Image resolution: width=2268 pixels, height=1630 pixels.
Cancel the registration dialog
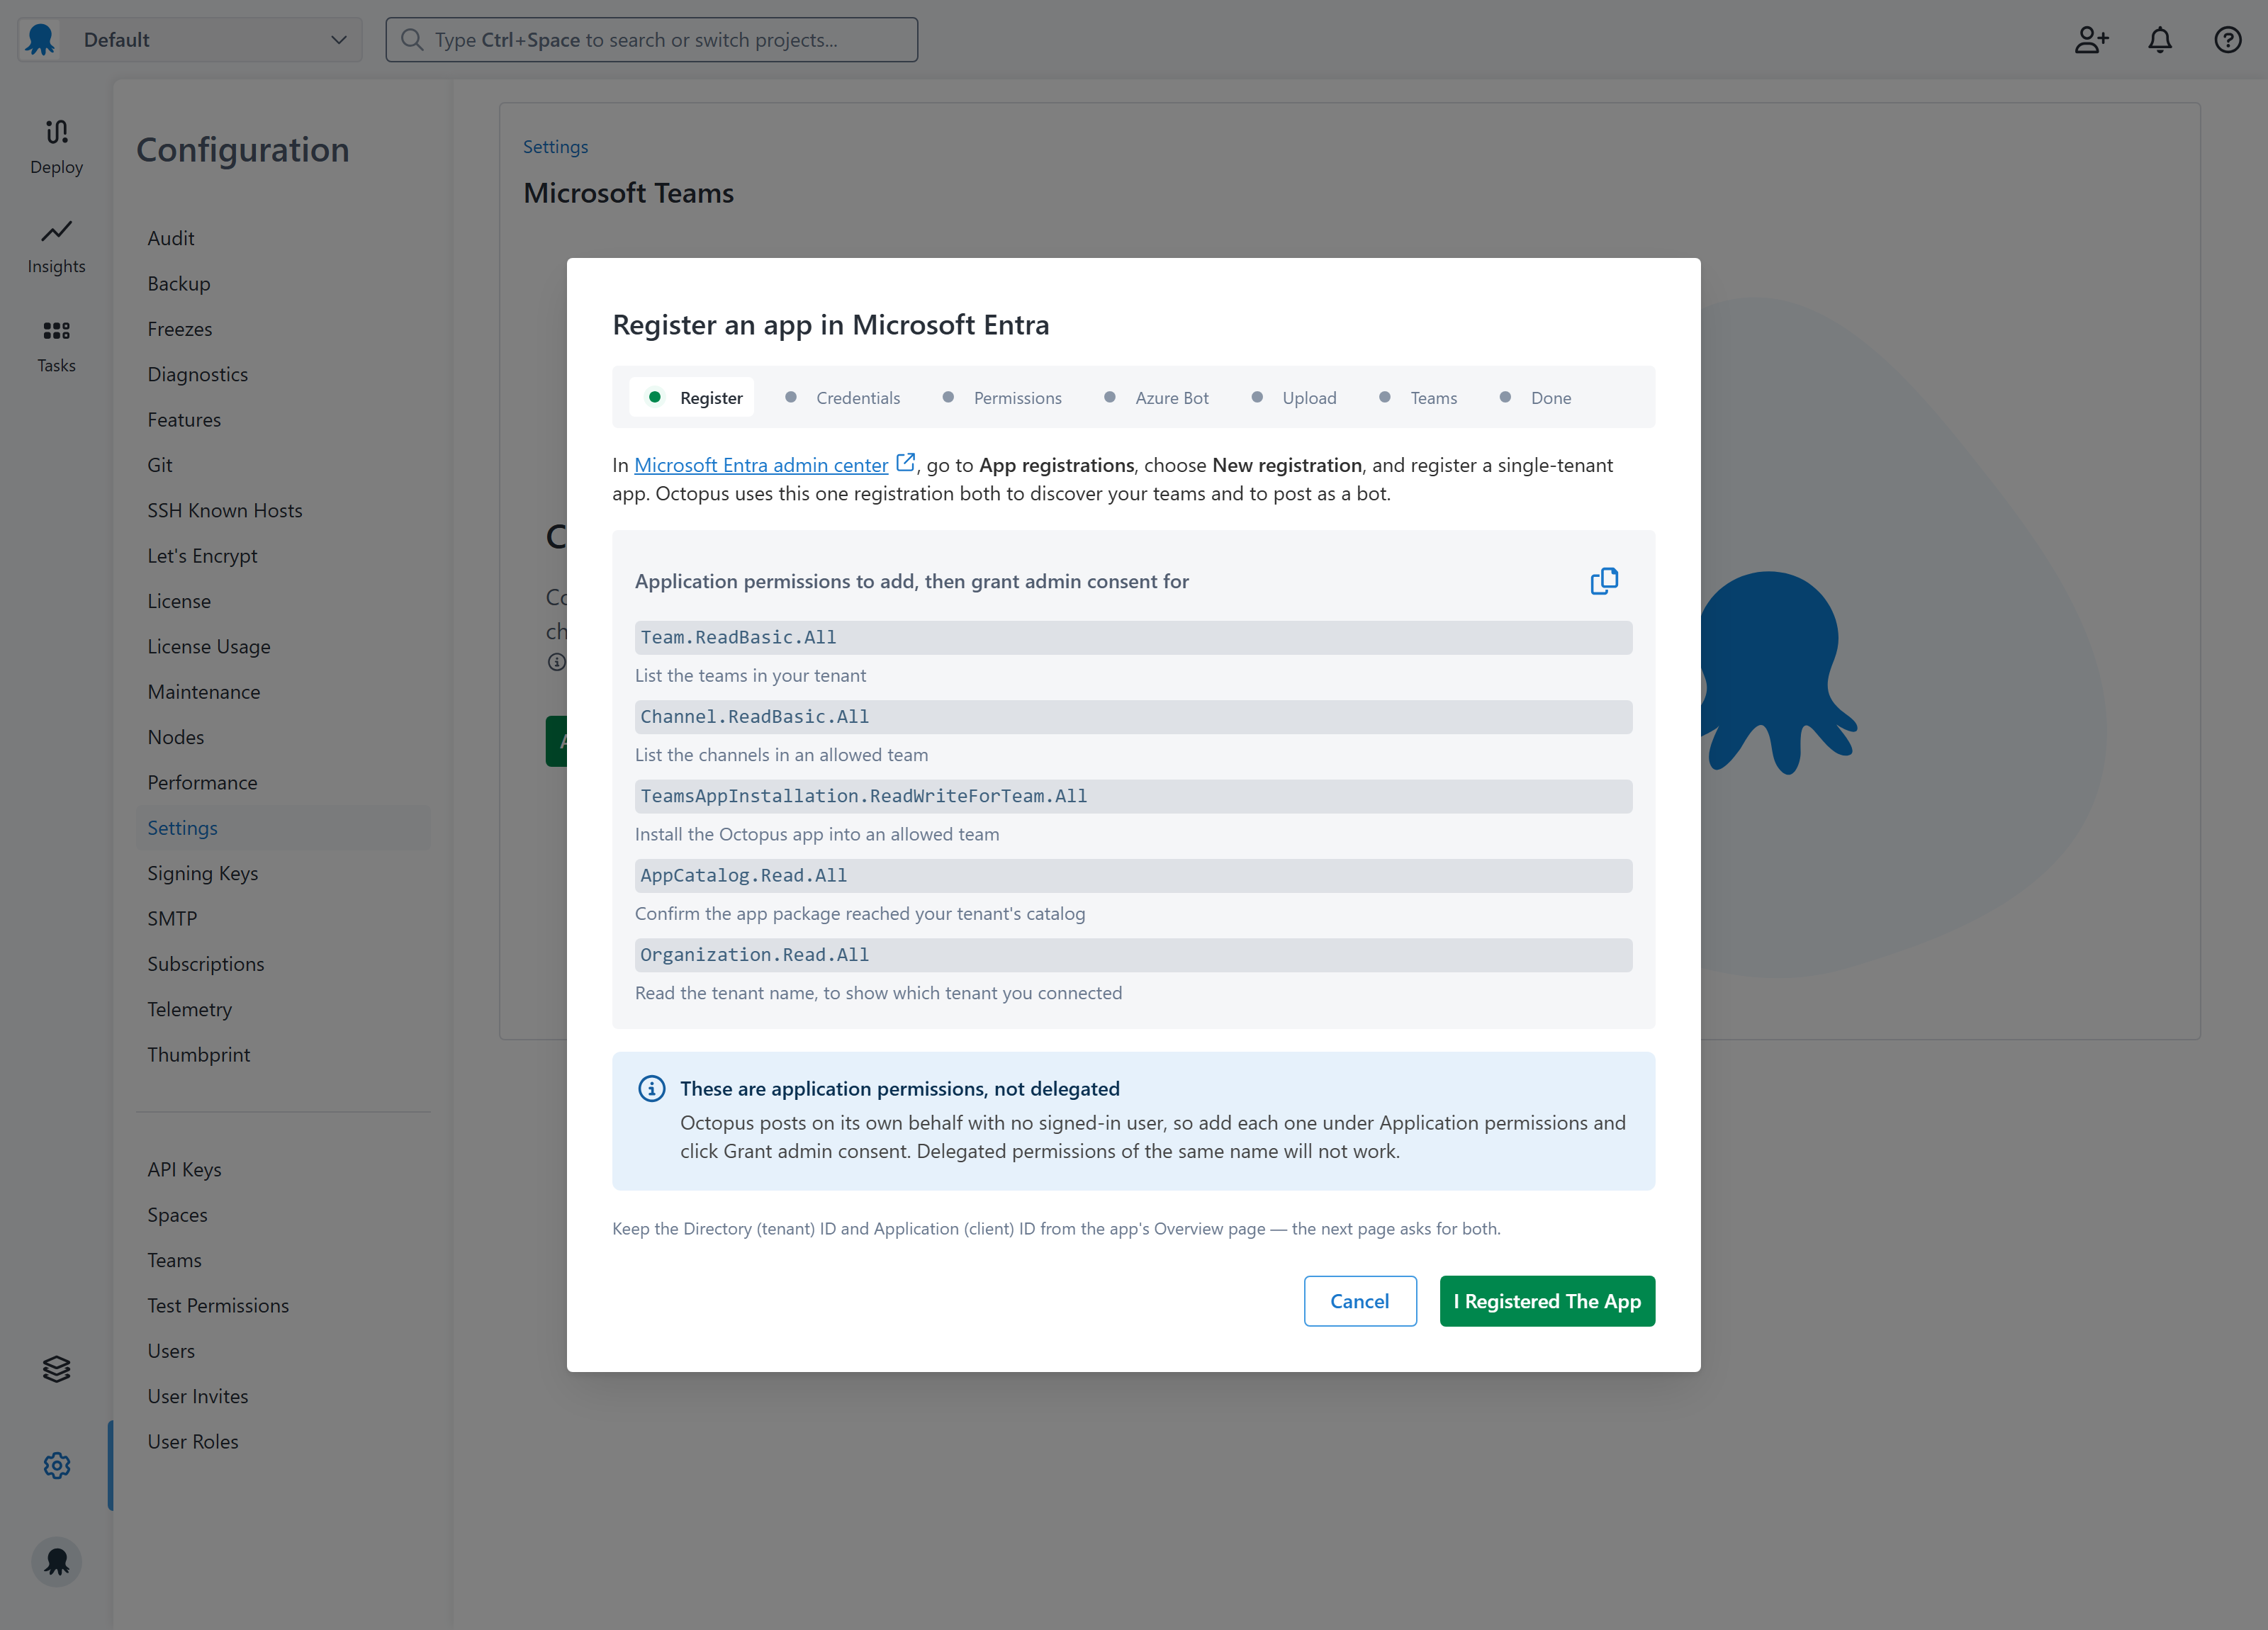coord(1360,1301)
